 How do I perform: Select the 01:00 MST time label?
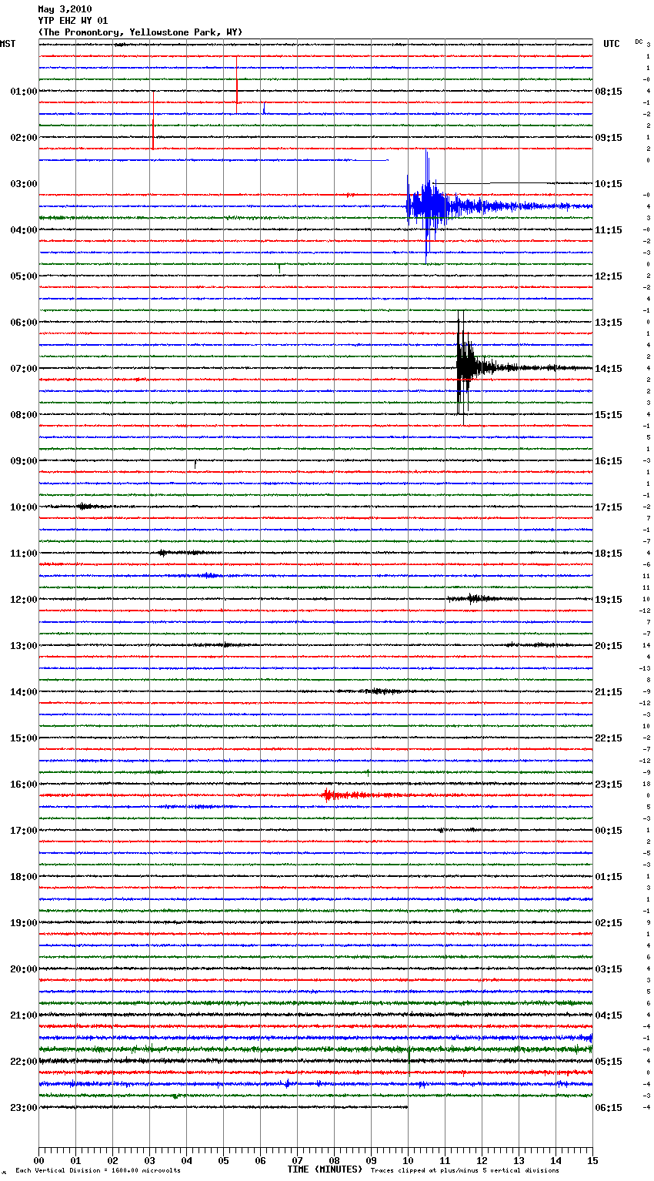click(x=24, y=92)
